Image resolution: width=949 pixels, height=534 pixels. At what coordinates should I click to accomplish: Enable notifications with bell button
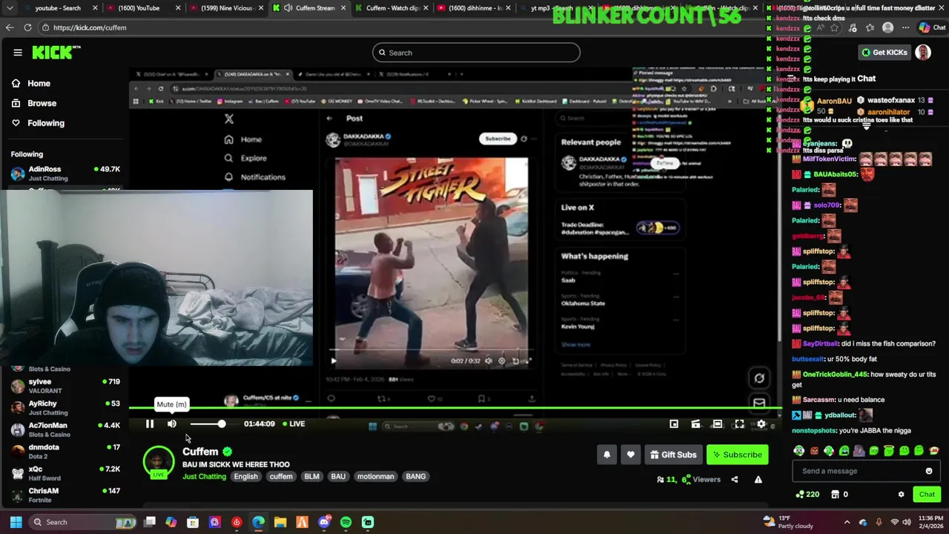(x=606, y=455)
